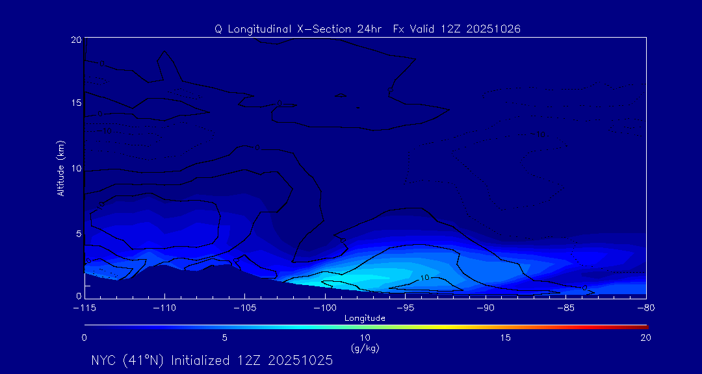Click the longitude tick label -90
This screenshot has height=374, width=702.
click(x=486, y=308)
